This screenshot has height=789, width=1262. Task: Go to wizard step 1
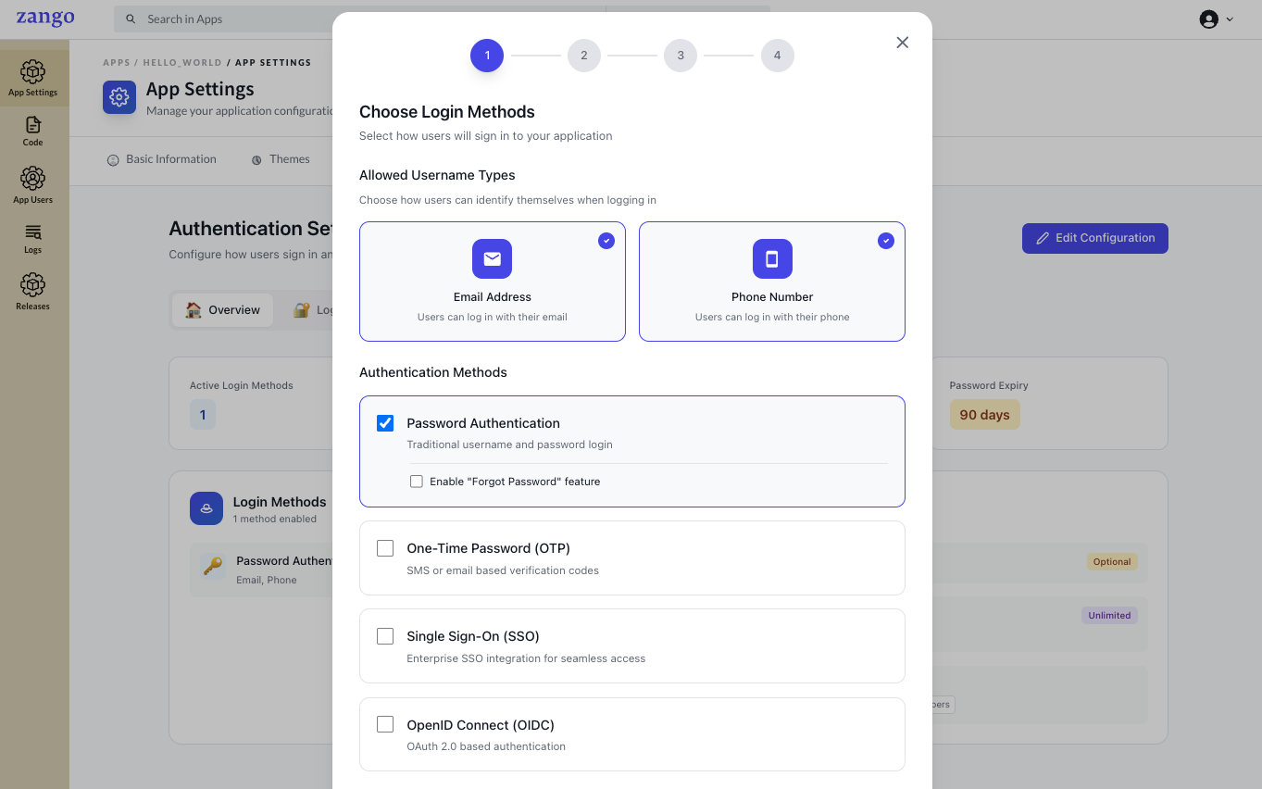coord(487,56)
